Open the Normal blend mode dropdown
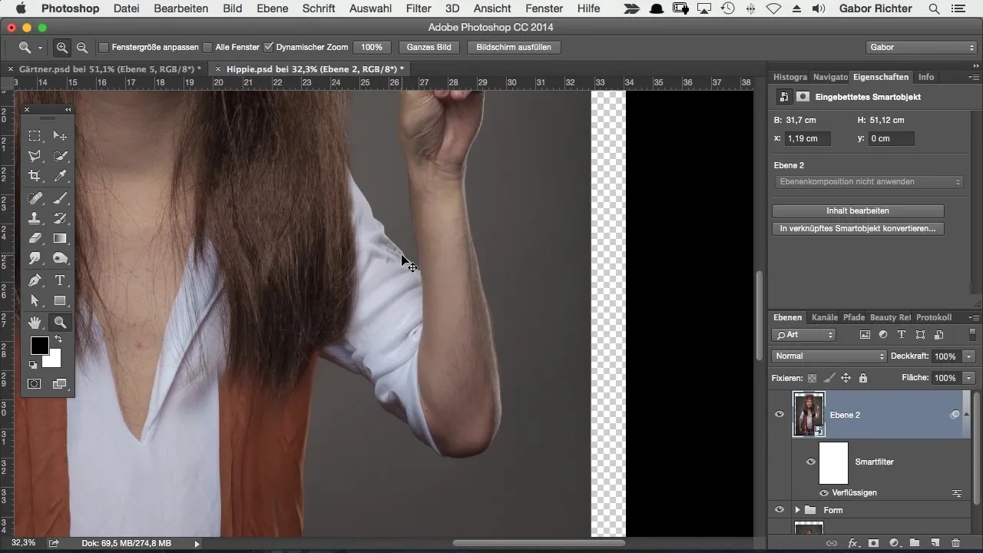 tap(829, 356)
